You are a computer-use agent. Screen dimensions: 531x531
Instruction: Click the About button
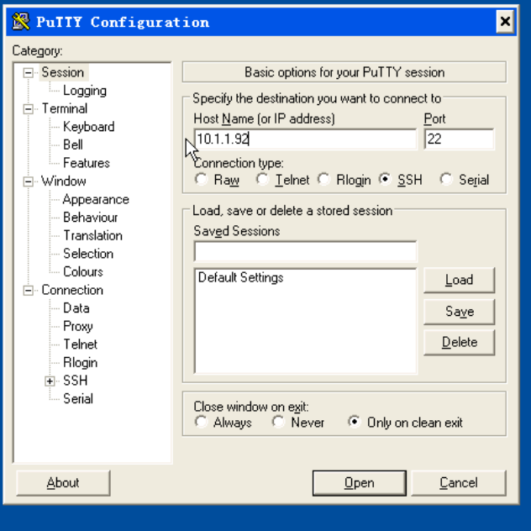click(63, 483)
